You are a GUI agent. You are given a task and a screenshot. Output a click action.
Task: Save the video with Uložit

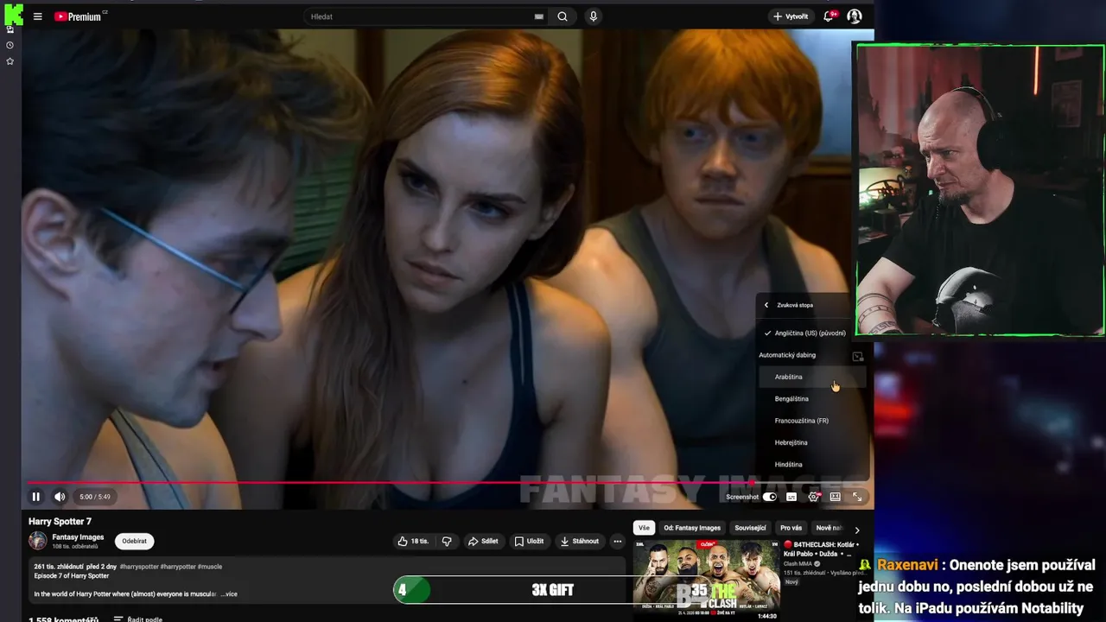tap(529, 542)
